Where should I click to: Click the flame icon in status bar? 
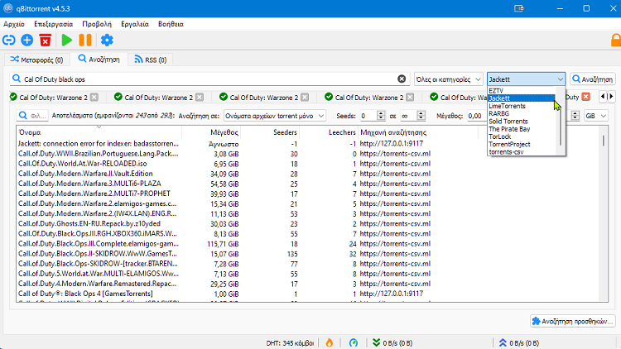point(329,342)
